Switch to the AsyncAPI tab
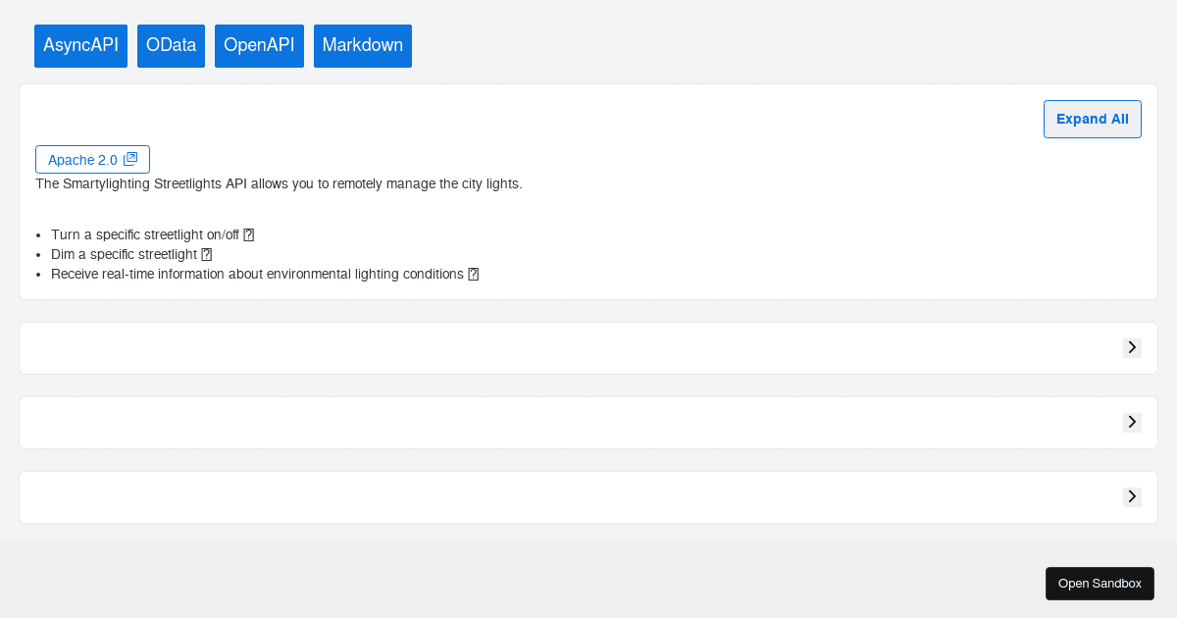Image resolution: width=1177 pixels, height=618 pixels. [80, 46]
